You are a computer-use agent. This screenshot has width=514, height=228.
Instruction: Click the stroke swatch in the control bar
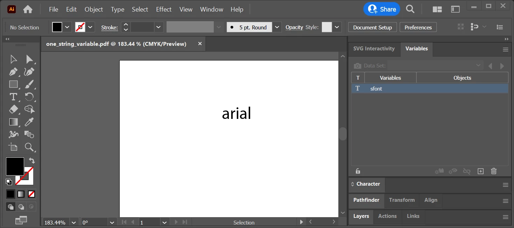point(80,27)
